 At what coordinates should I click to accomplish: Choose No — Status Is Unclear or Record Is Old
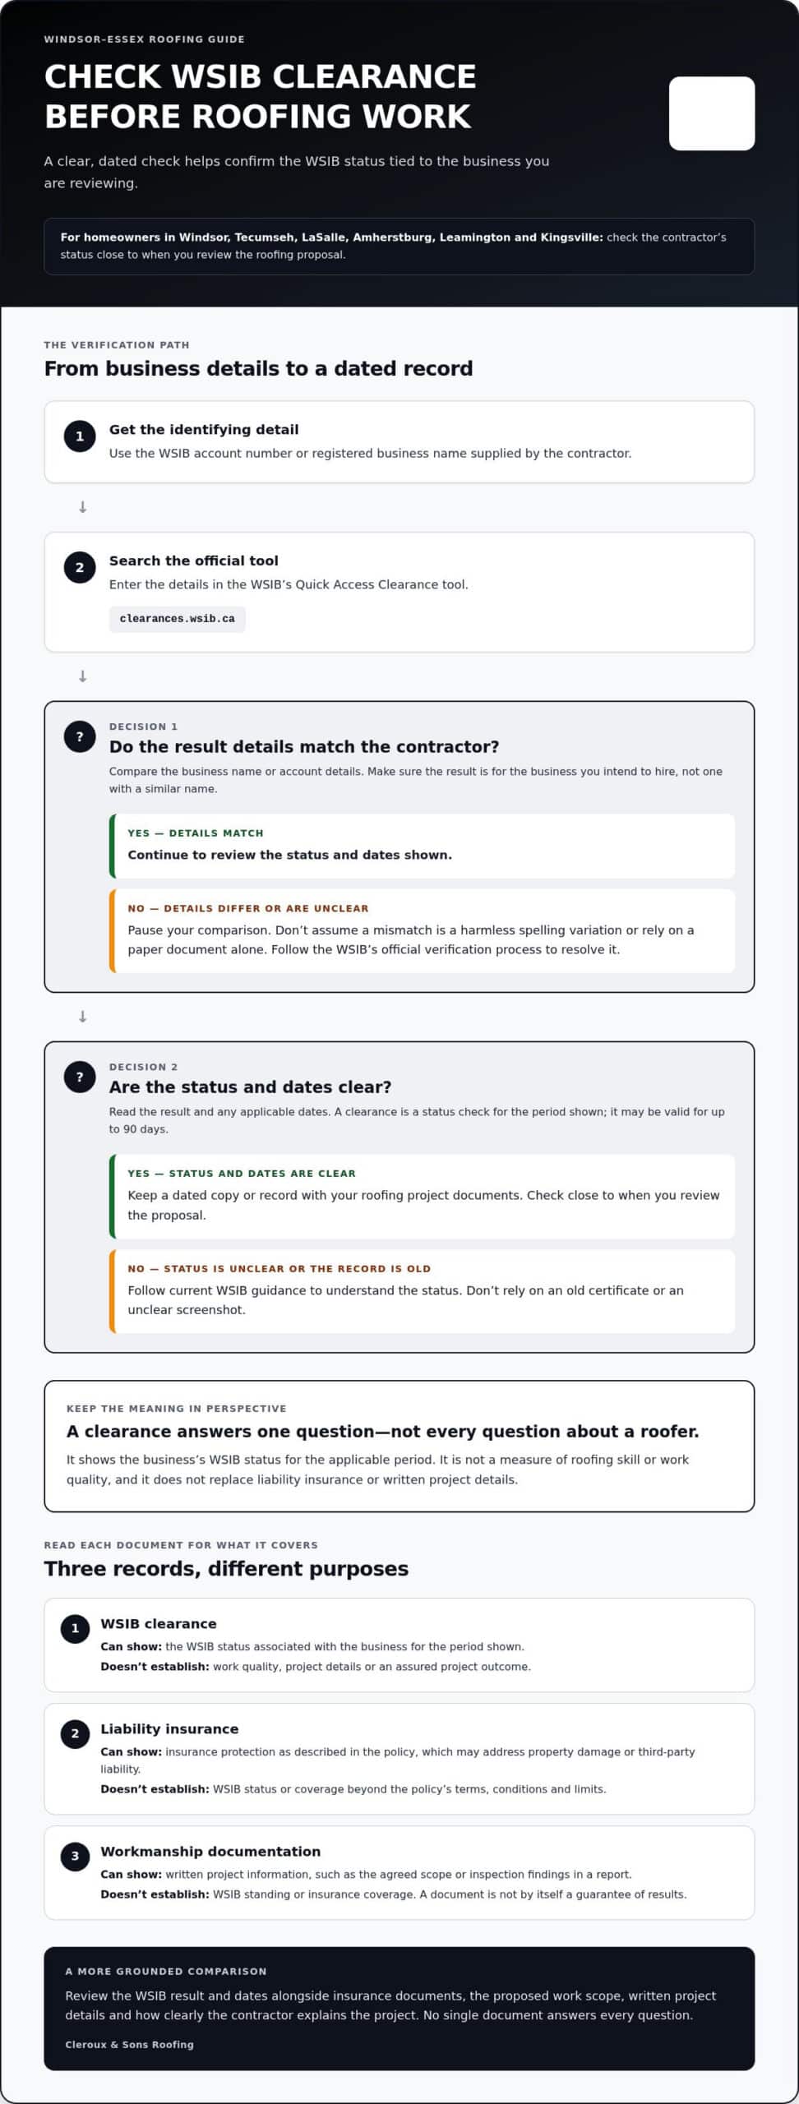pyautogui.click(x=423, y=1291)
